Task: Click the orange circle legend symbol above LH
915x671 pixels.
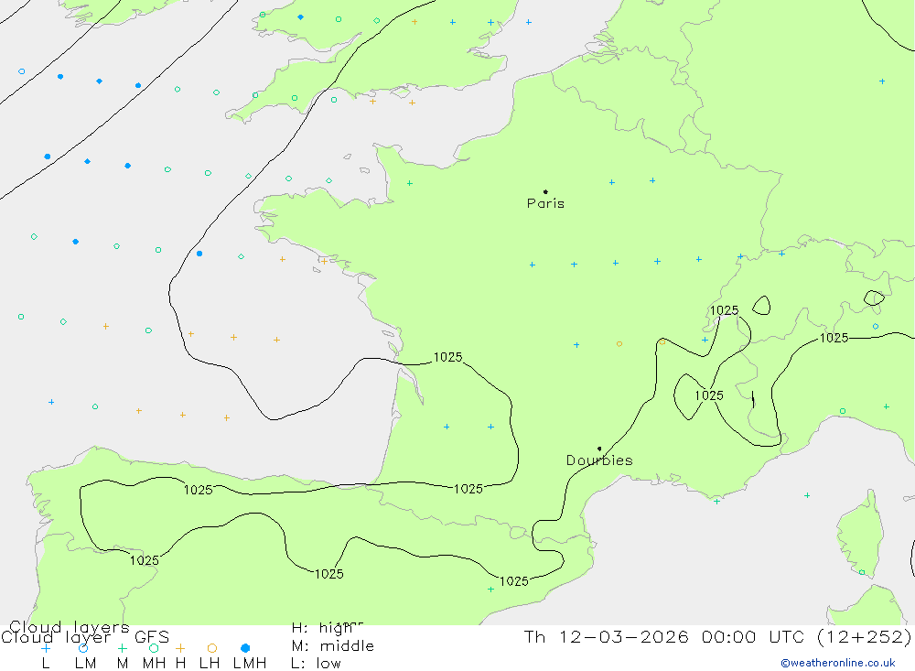Action: pos(212,647)
